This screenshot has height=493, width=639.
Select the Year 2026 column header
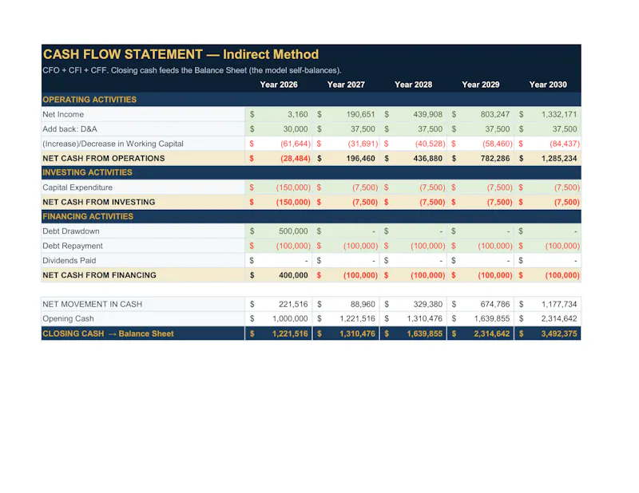[279, 85]
